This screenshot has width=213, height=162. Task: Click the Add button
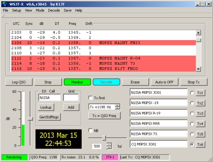(71, 107)
